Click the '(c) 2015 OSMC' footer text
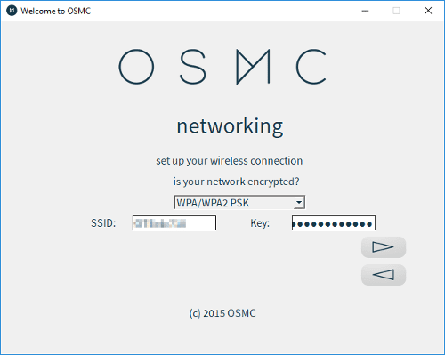The width and height of the screenshot is (445, 355). coord(222,313)
